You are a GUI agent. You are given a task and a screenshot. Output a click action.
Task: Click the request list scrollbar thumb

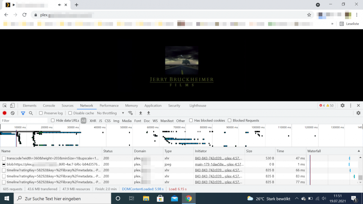click(360, 178)
